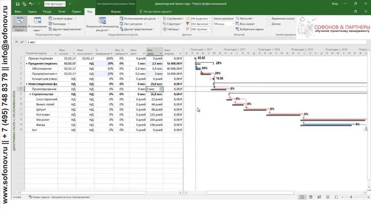Image resolution: width=371 pixels, height=209 pixels.
Task: Click the red X to cancel entry
Action: coord(16,42)
